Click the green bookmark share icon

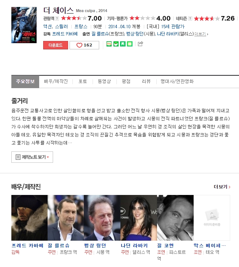123,44
